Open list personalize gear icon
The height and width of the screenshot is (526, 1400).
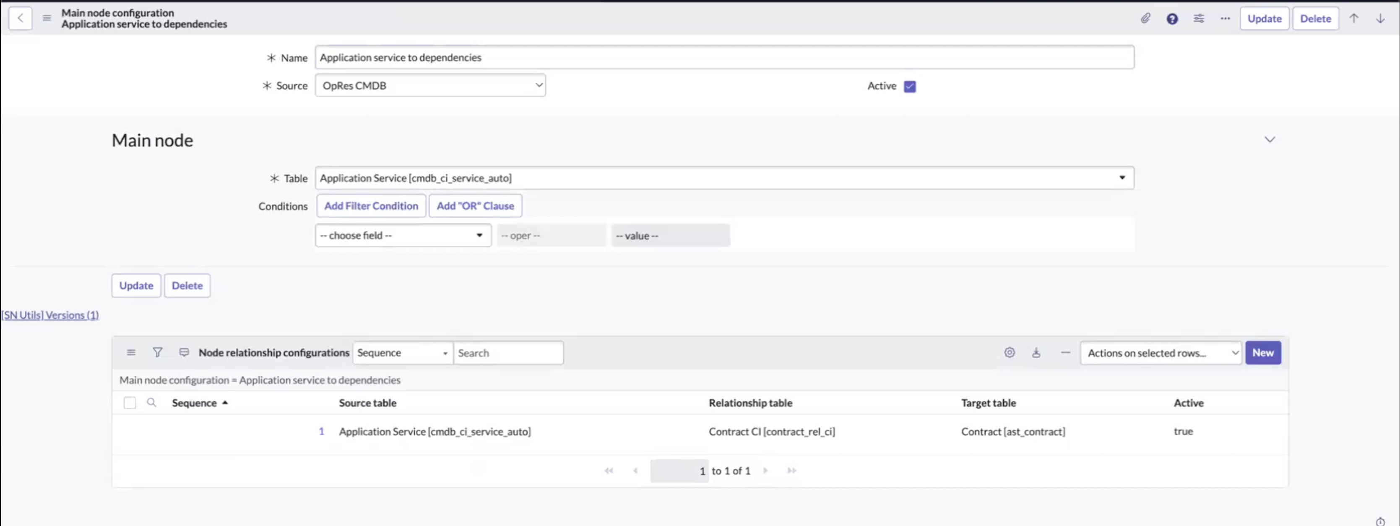tap(1009, 352)
